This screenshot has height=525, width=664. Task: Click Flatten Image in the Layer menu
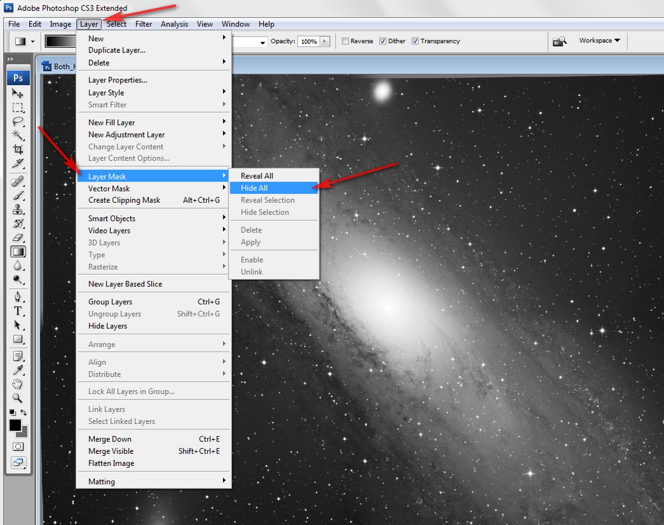(111, 463)
